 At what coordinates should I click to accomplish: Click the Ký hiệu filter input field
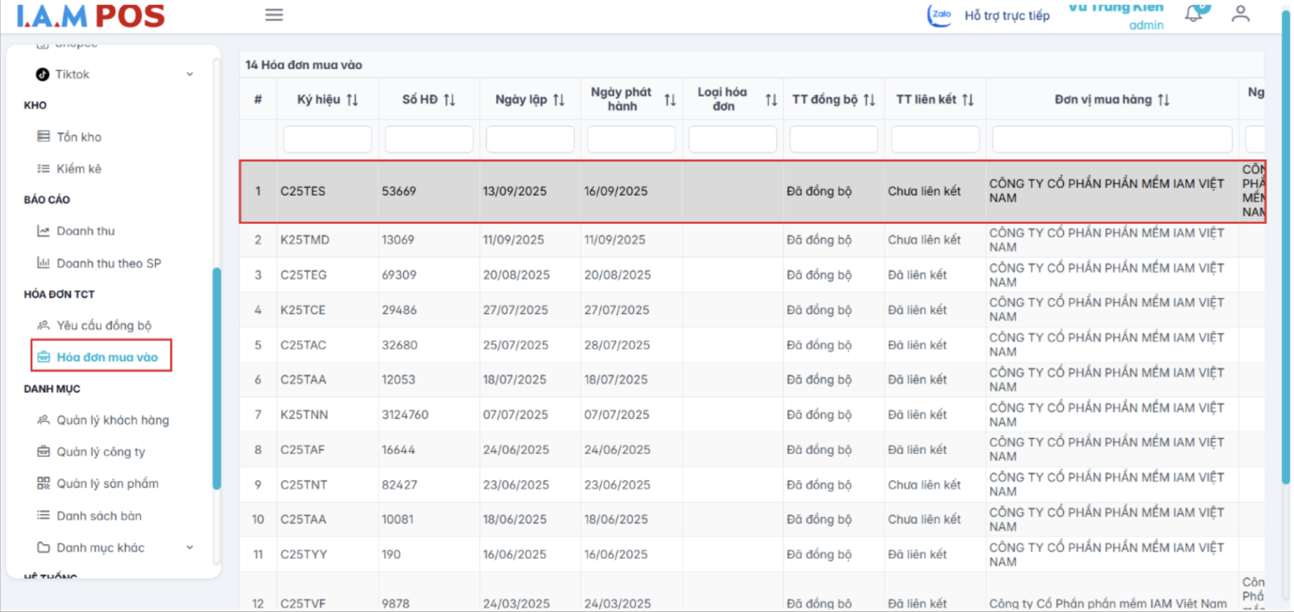click(x=327, y=139)
